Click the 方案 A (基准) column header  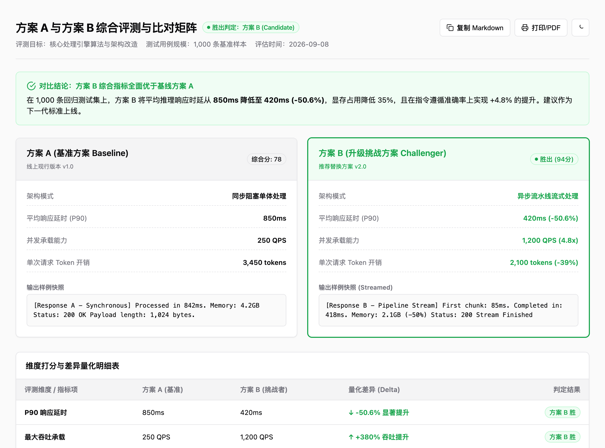[x=162, y=390]
